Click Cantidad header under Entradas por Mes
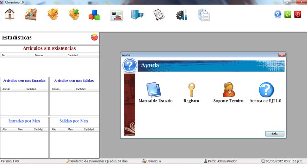The height and width of the screenshot is (164, 307). coord(39,129)
